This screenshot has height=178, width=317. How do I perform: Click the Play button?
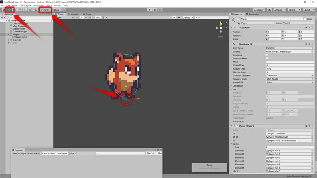pos(149,10)
